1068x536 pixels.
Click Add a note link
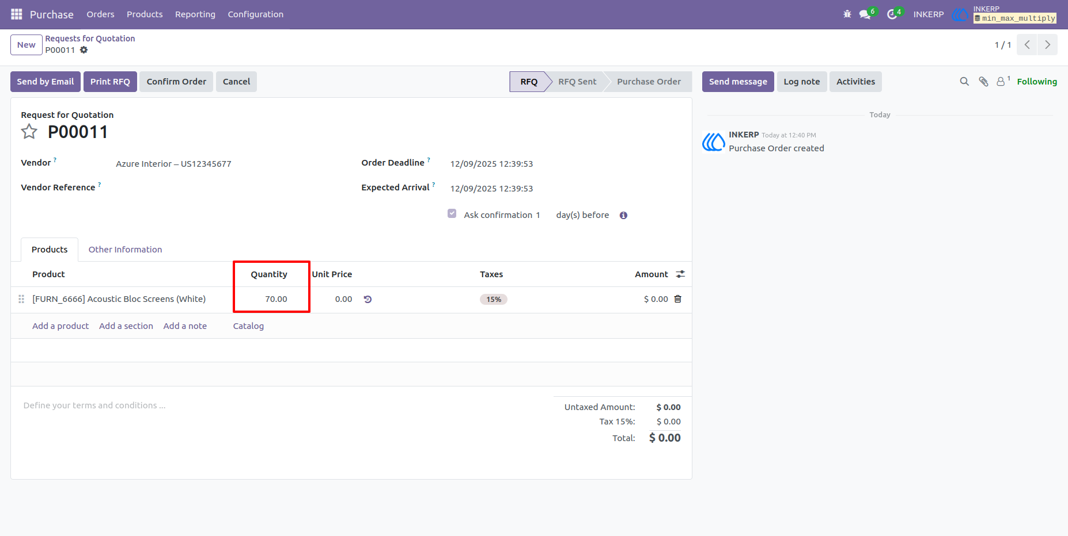click(185, 326)
